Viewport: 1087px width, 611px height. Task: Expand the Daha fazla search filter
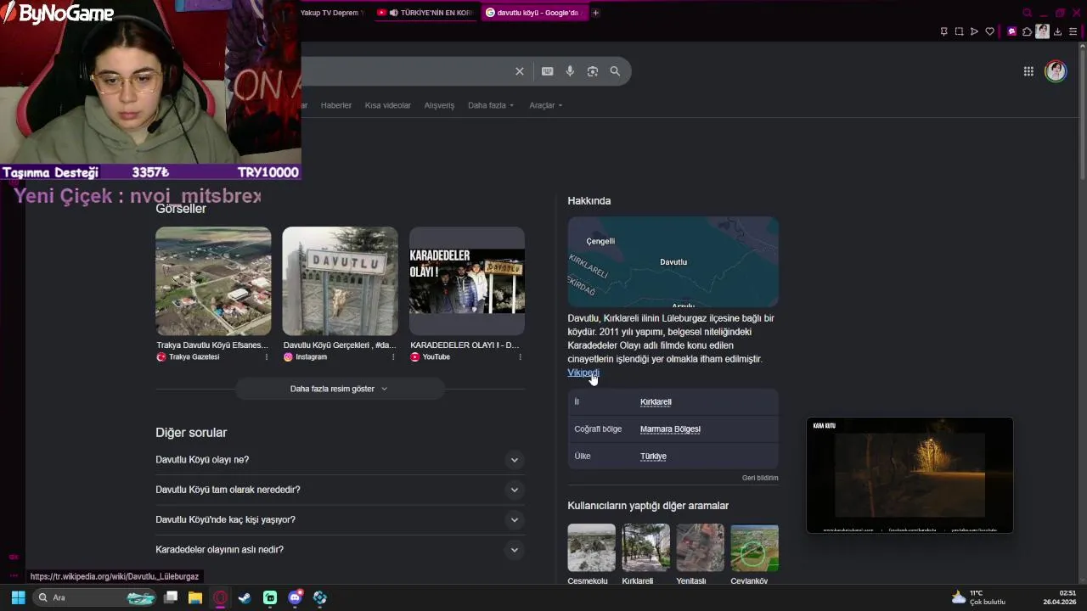pos(491,105)
